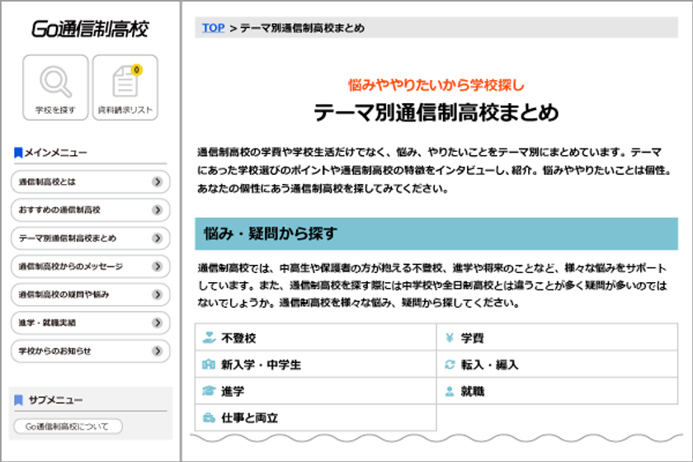The image size is (693, 462).
Task: Click the graduation cap icon beside 進学
Action: pos(209,391)
